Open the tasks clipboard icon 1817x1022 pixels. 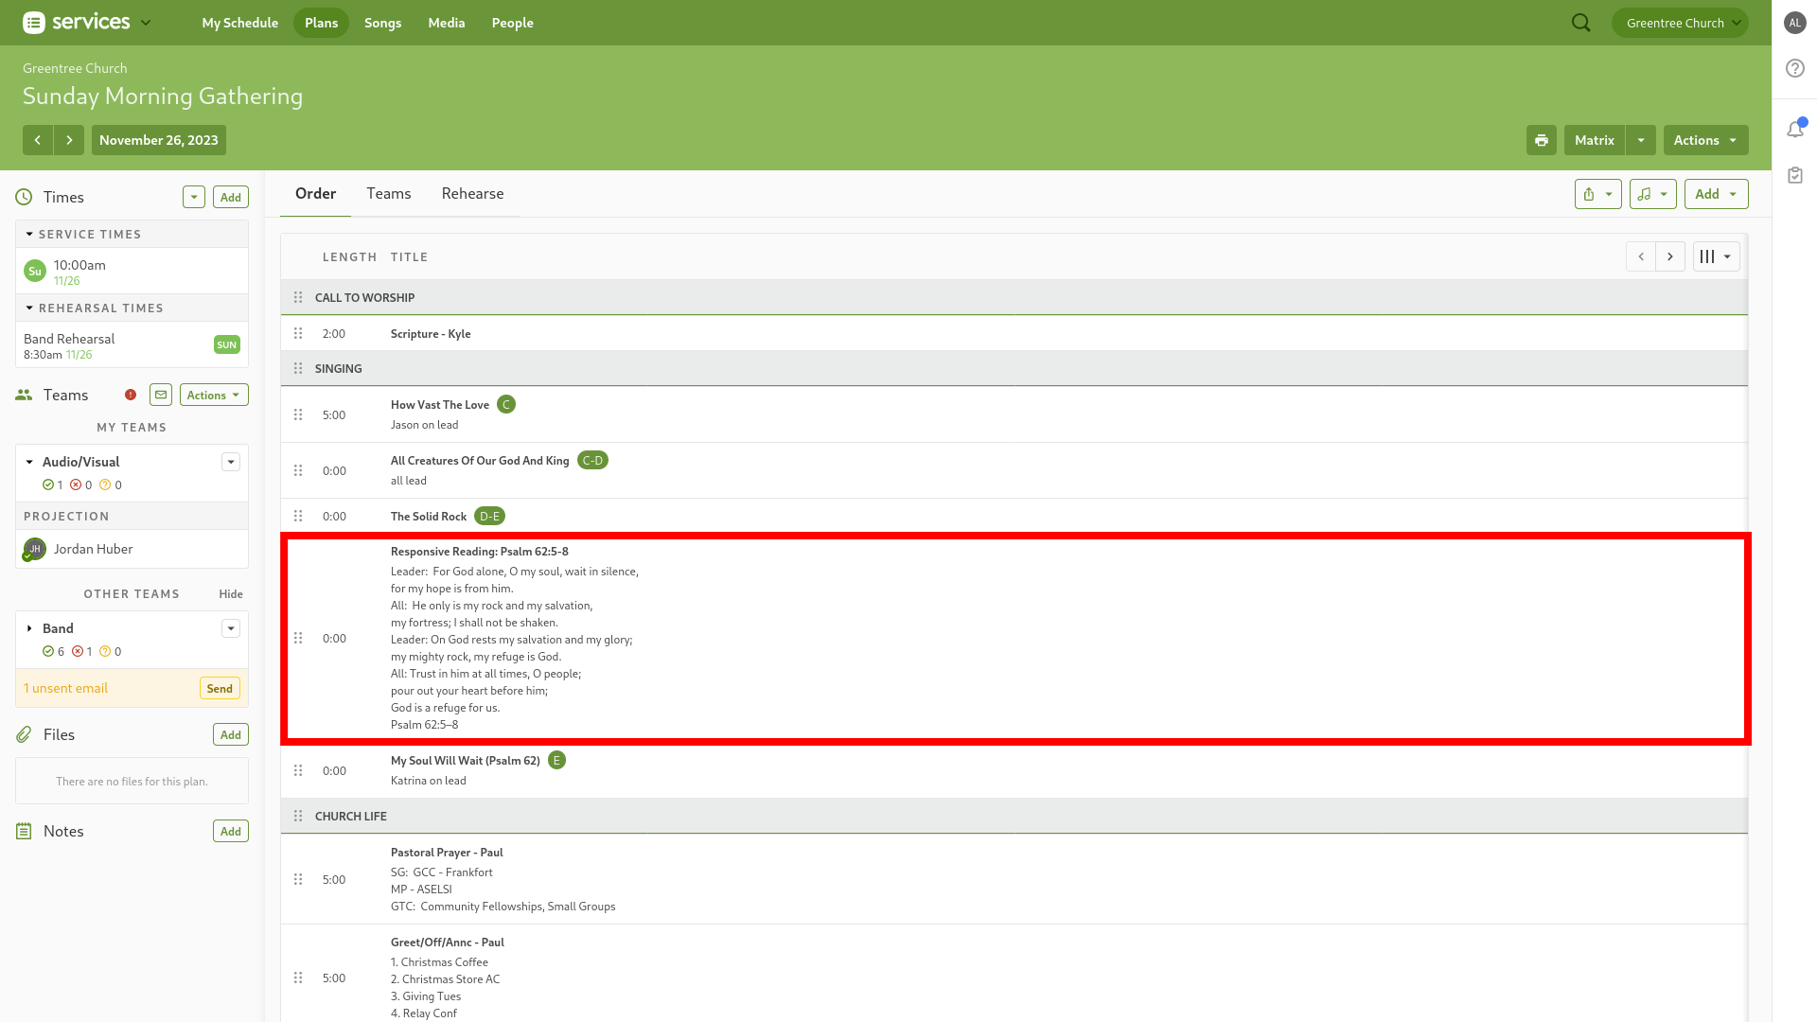click(x=1795, y=175)
